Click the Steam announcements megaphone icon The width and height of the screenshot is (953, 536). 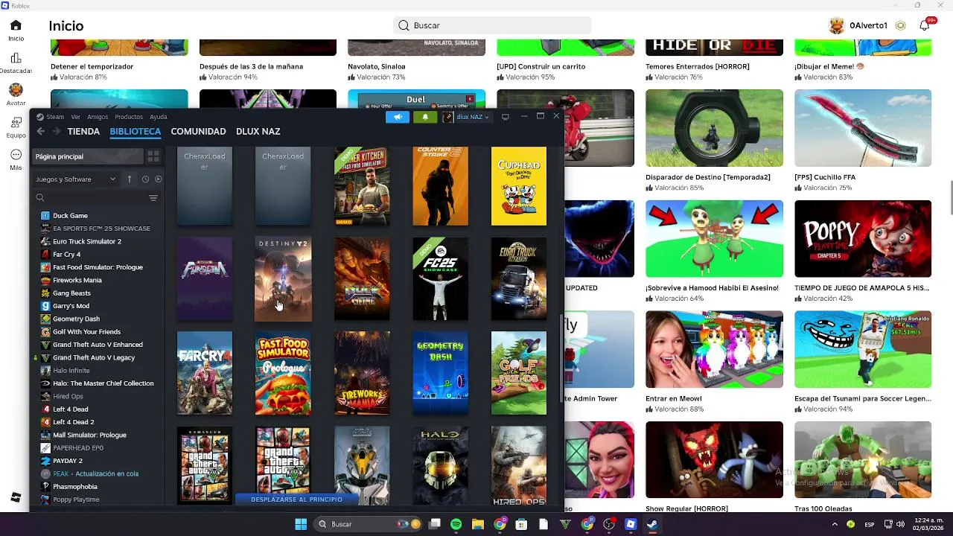(x=398, y=117)
